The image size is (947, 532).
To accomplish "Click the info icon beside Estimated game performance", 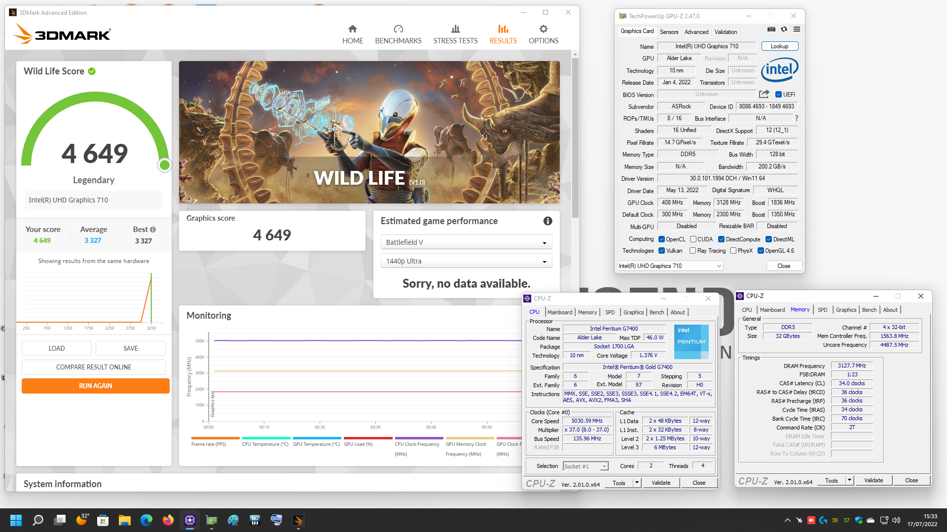I will pos(547,221).
